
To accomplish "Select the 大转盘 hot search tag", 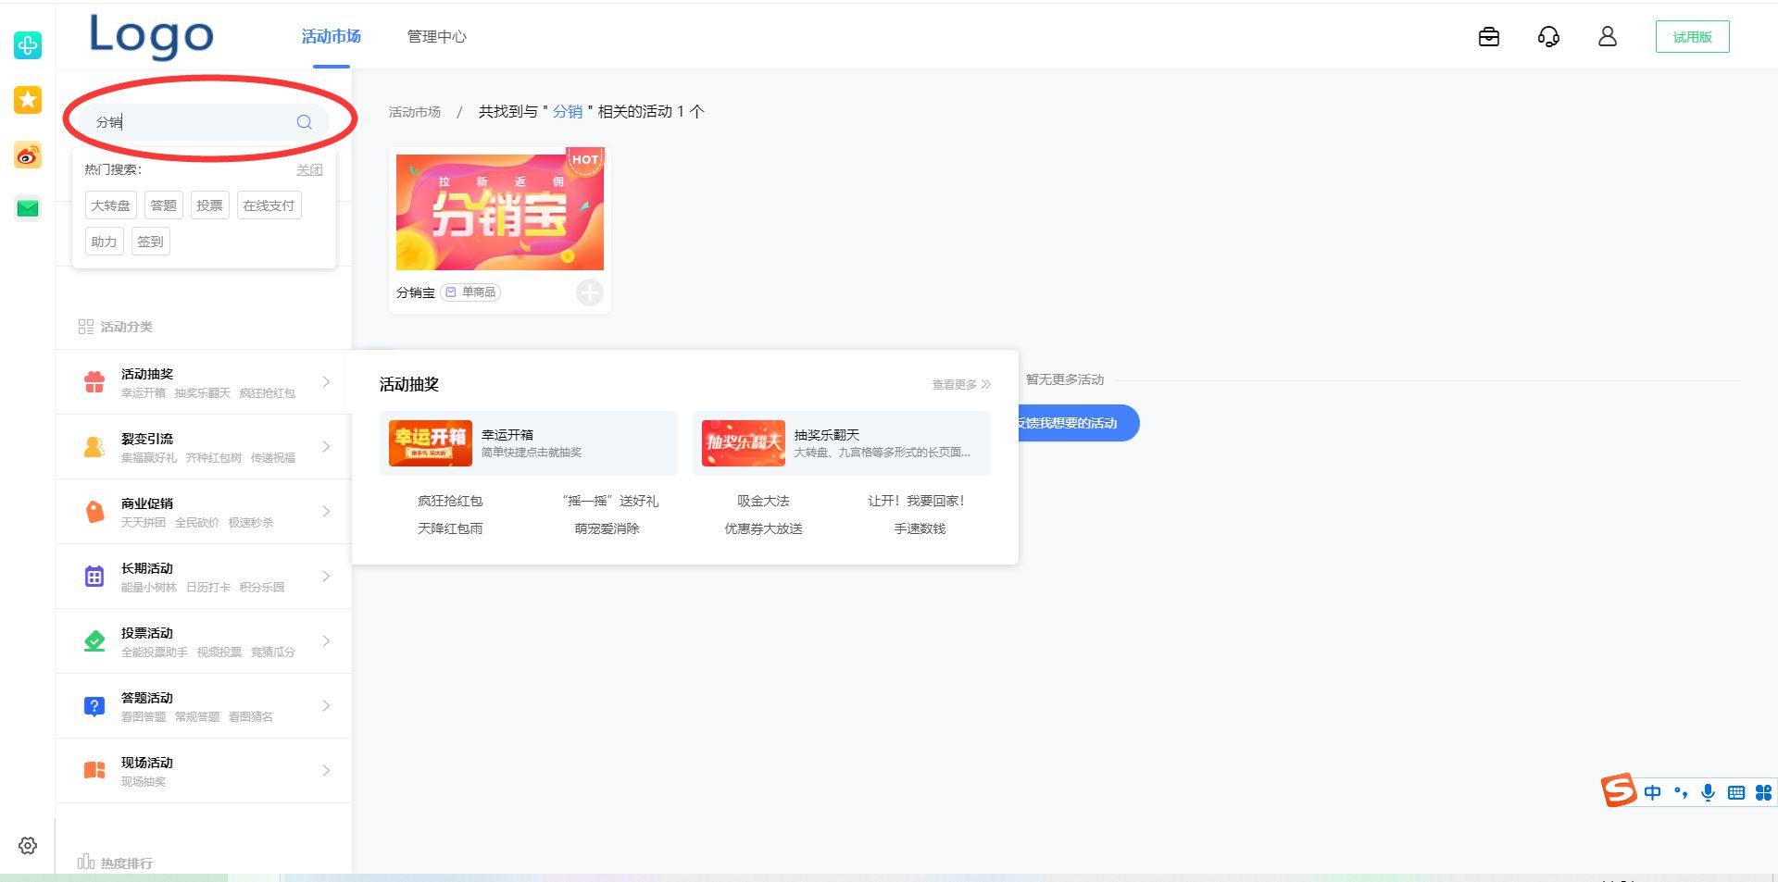I will [x=111, y=205].
